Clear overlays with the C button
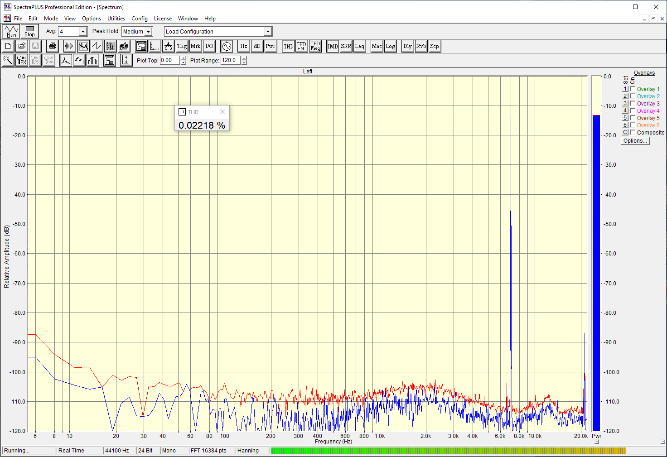667x457 pixels. (625, 132)
